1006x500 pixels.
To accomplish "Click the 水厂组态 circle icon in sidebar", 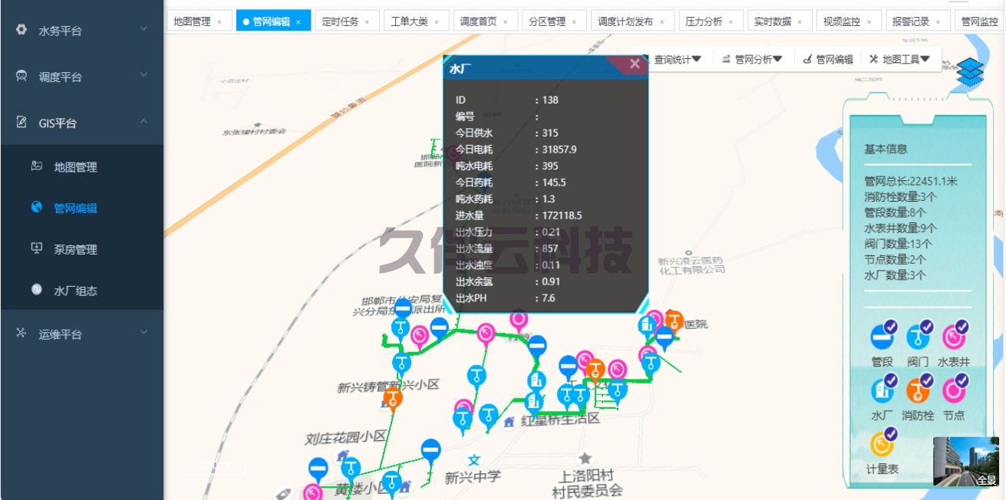I will coord(36,290).
